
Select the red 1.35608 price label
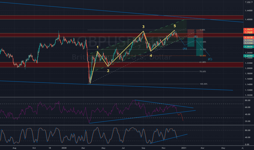pyautogui.click(x=249, y=32)
